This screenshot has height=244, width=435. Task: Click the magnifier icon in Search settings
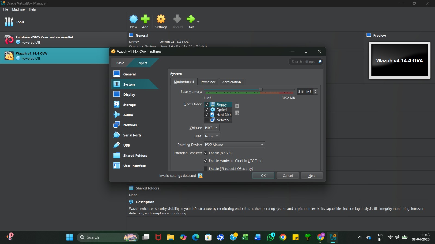[320, 62]
